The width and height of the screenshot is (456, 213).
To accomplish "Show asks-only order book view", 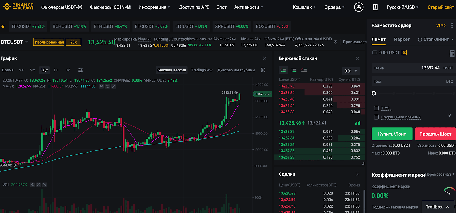I will click(x=304, y=70).
